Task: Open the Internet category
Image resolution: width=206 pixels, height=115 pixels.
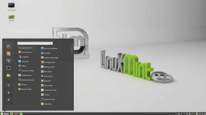Action: coord(23,61)
